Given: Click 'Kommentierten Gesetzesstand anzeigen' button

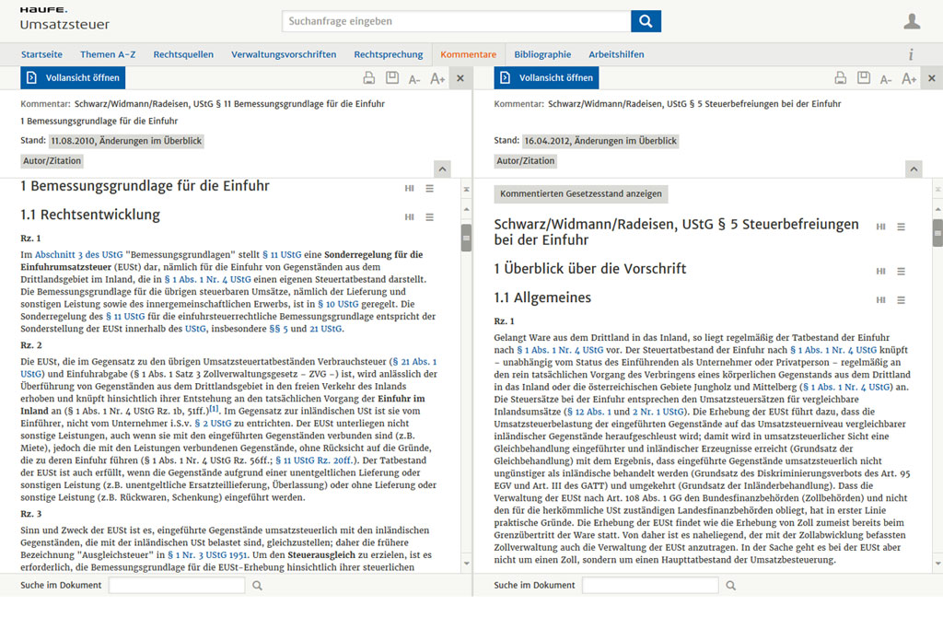Looking at the screenshot, I should pos(581,193).
